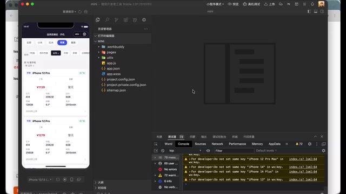Open the iPhone 12/13 device selector dropdown
Screen dimensions: 346x194
[40, 179]
